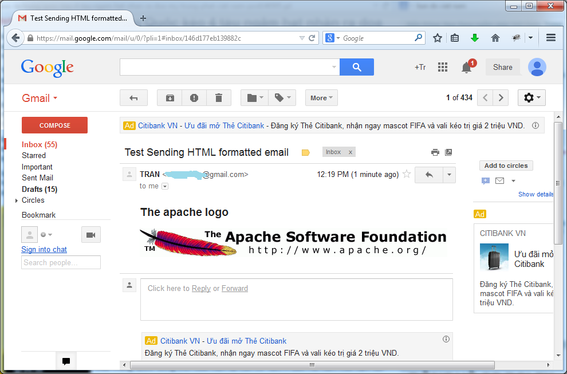
Task: Click bottom ad info icon
Action: [x=446, y=339]
